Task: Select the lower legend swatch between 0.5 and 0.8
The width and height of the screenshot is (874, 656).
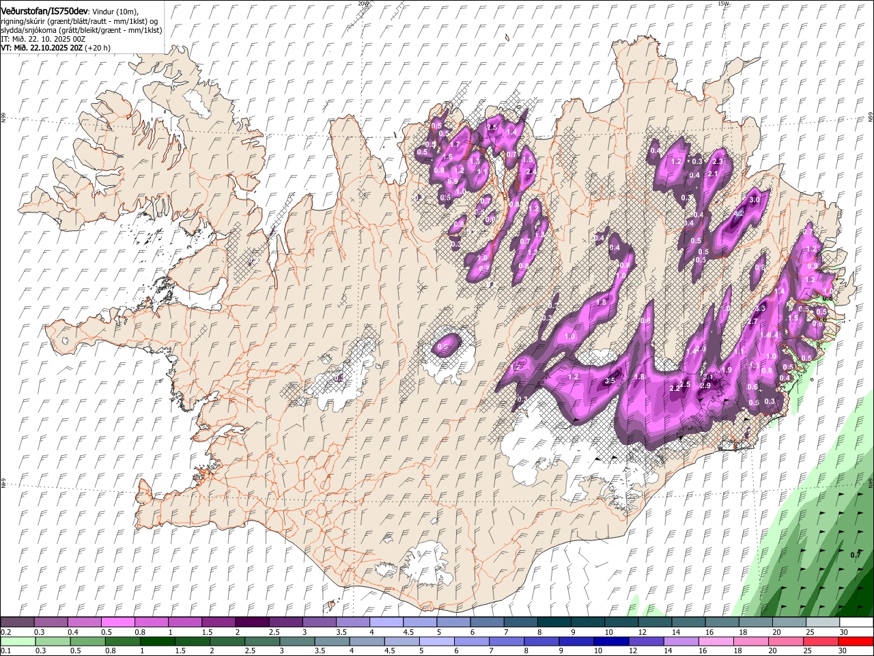Action: coord(87,642)
